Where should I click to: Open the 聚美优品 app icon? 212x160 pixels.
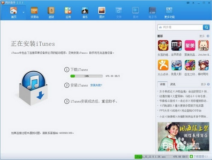(x=190, y=45)
